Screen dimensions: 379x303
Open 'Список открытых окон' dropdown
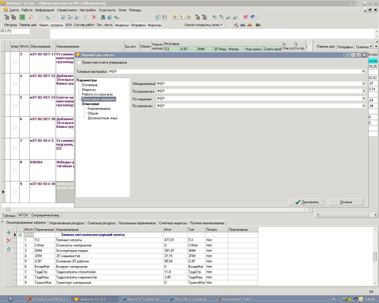[x=203, y=25]
